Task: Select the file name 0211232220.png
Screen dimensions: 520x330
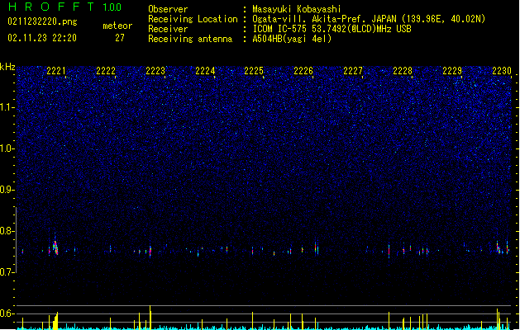Action: (42, 21)
